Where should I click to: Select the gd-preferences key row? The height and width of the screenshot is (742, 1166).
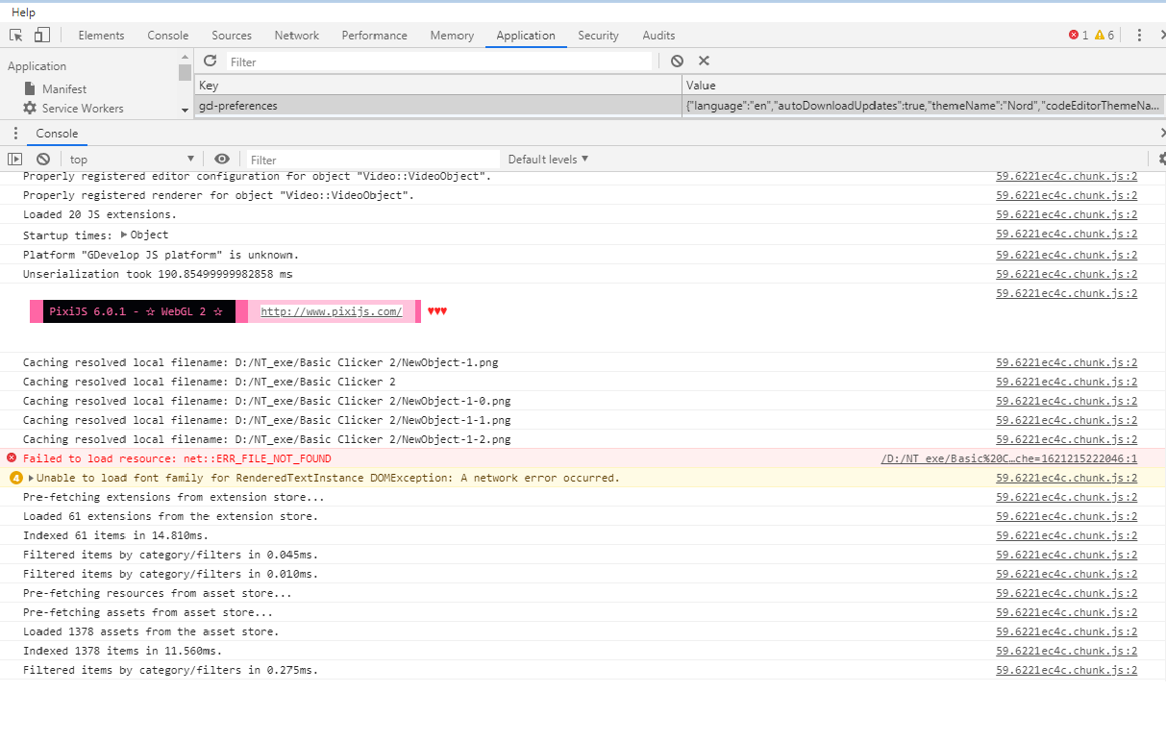437,106
